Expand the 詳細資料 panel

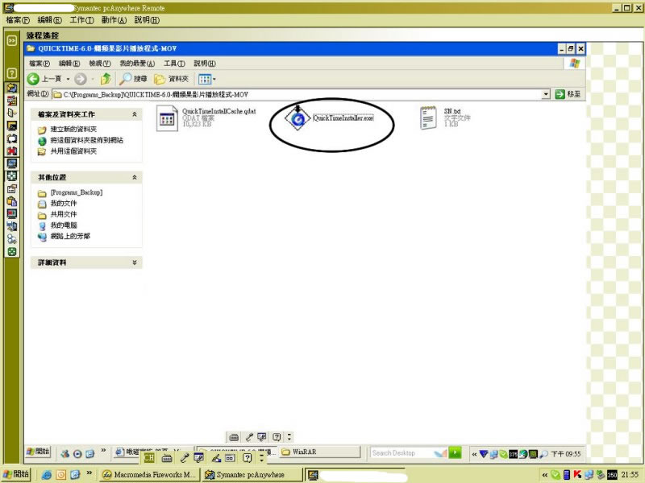coord(135,262)
